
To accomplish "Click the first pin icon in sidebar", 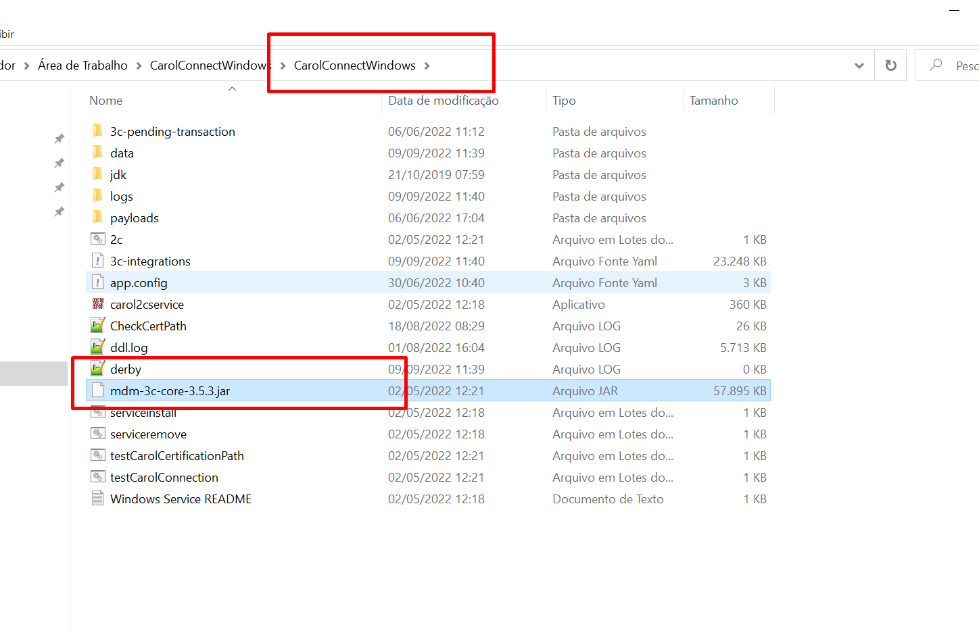I will point(59,138).
